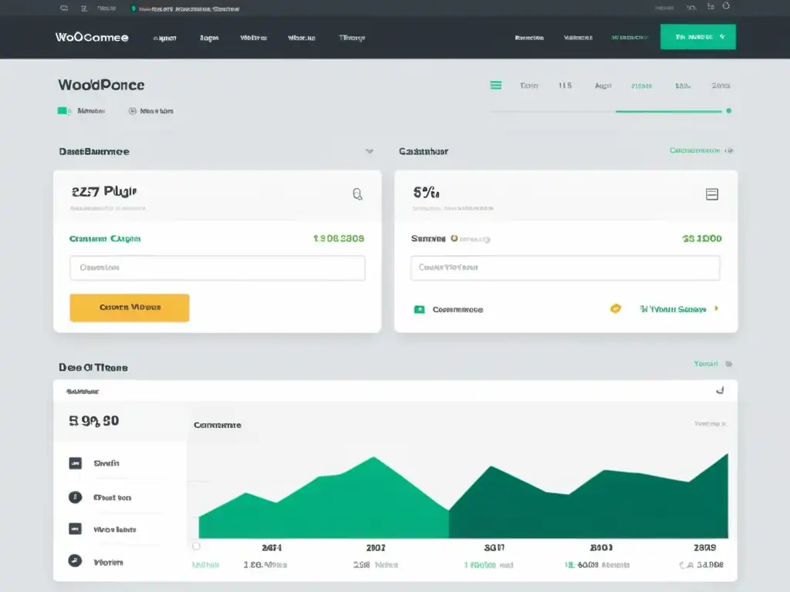Open the search icon on the sales card

[x=357, y=194]
